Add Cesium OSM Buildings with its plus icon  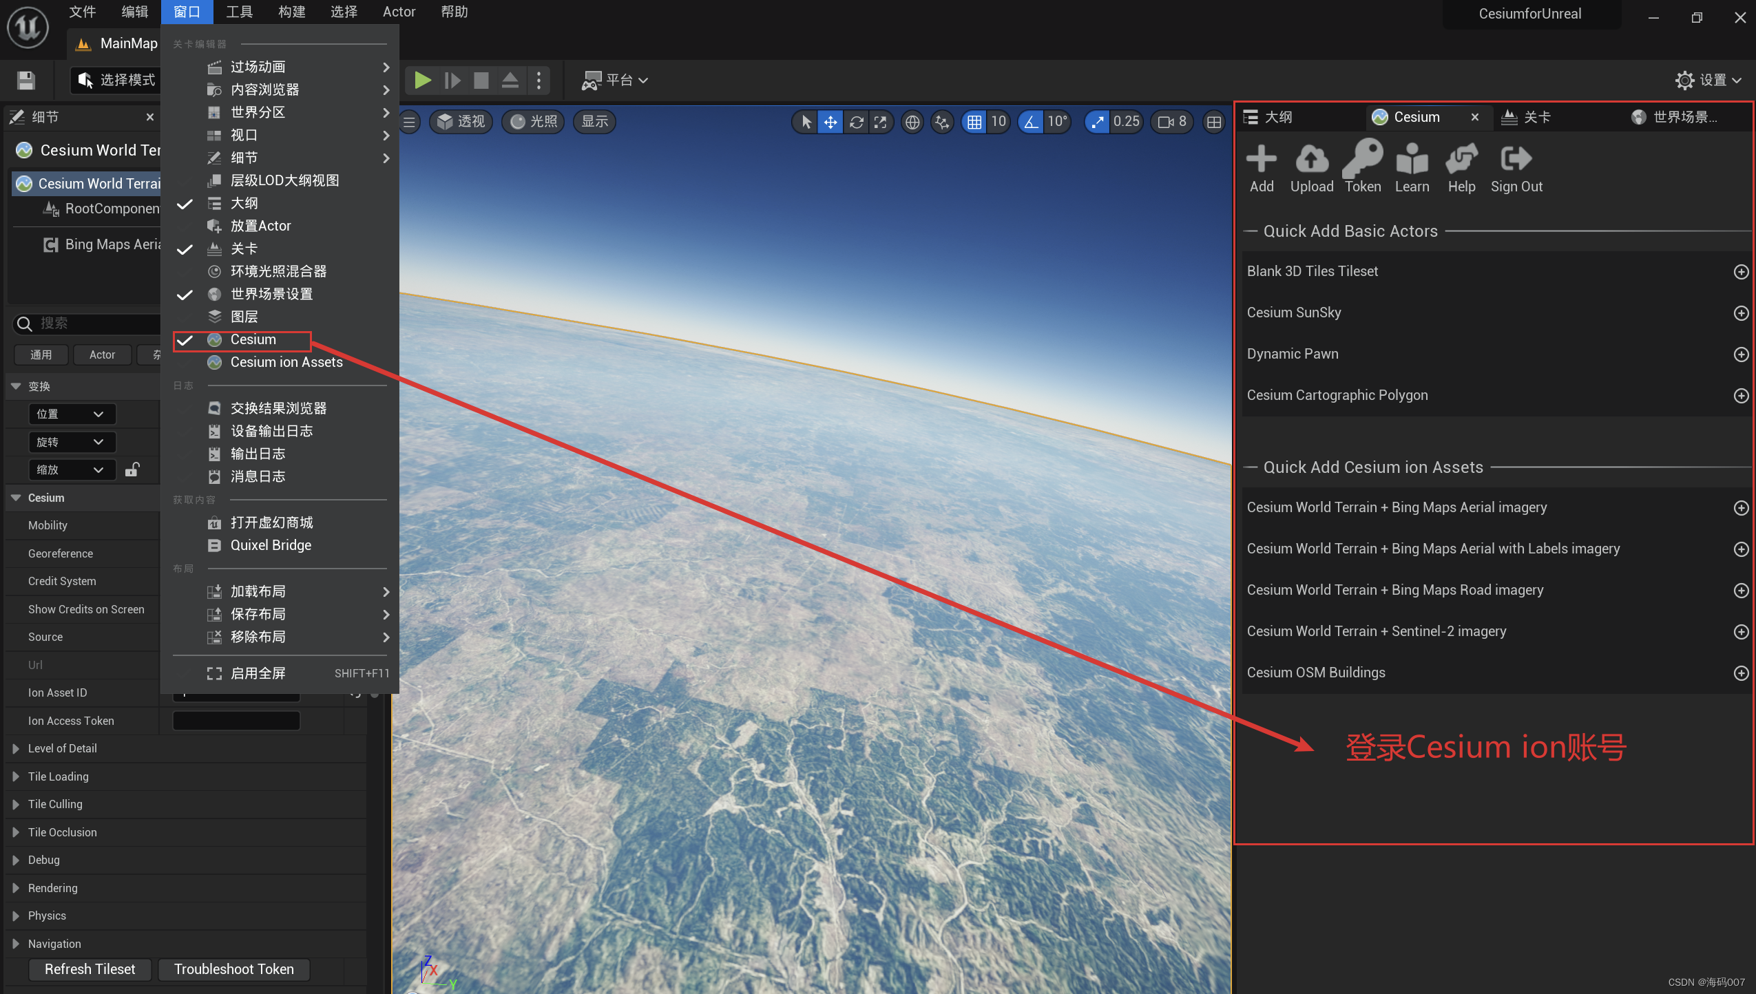point(1741,673)
